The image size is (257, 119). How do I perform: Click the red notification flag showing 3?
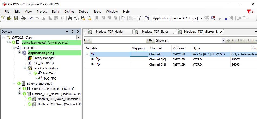click(250, 11)
